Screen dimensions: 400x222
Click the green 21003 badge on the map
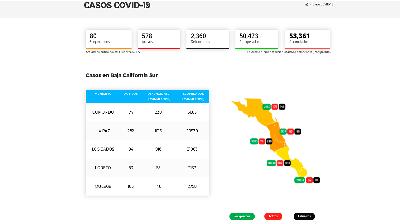300,180
